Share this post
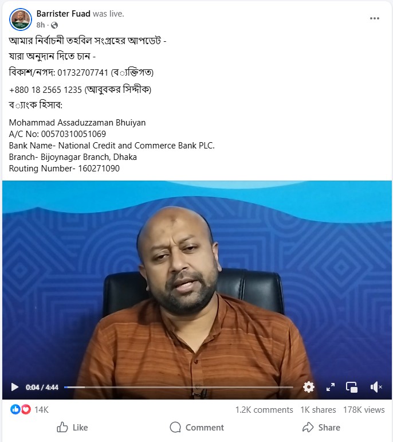 pyautogui.click(x=321, y=427)
